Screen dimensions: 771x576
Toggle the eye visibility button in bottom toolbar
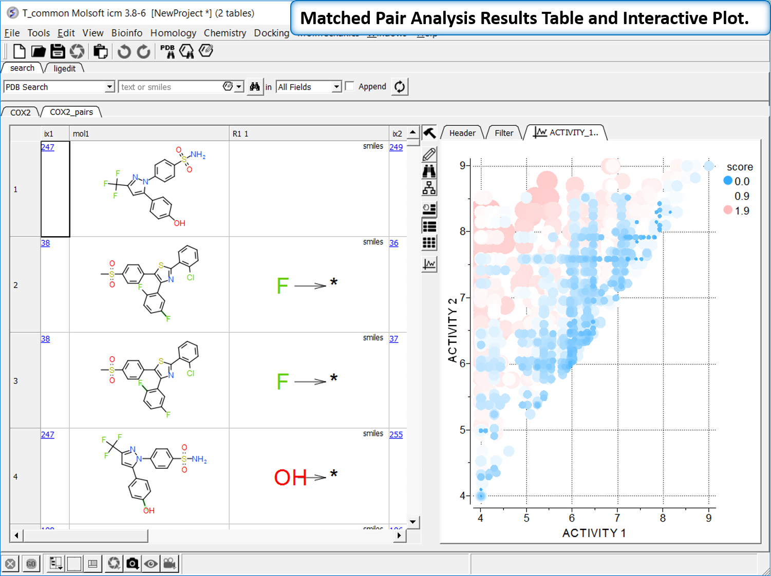point(151,564)
